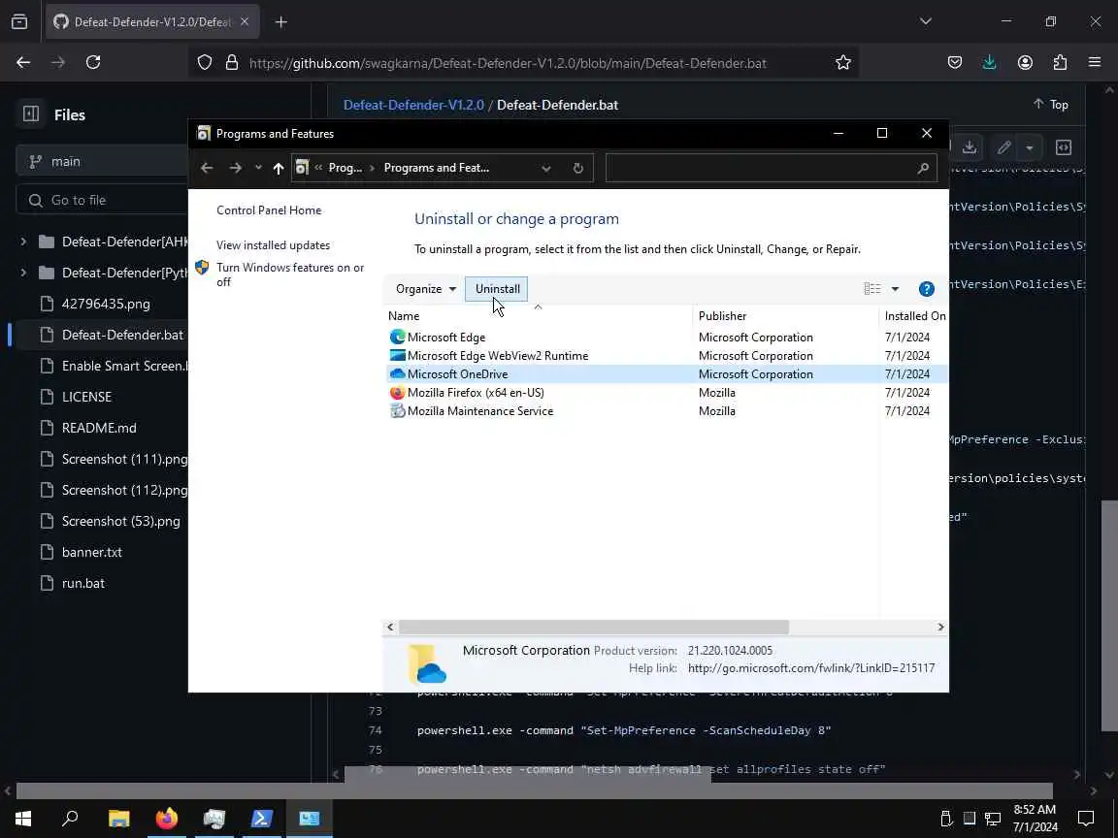Image resolution: width=1118 pixels, height=838 pixels.
Task: Open run.bat in the file tree
Action: click(82, 584)
